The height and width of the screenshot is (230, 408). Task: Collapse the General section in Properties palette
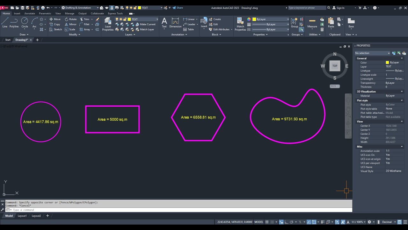pos(402,58)
